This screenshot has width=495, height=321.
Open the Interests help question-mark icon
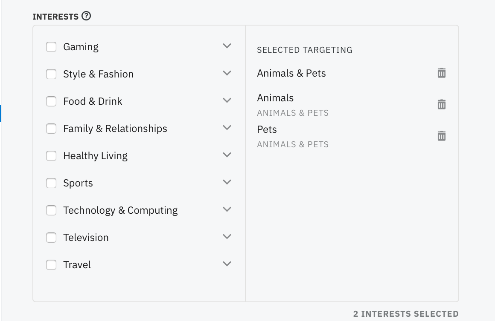(x=86, y=16)
